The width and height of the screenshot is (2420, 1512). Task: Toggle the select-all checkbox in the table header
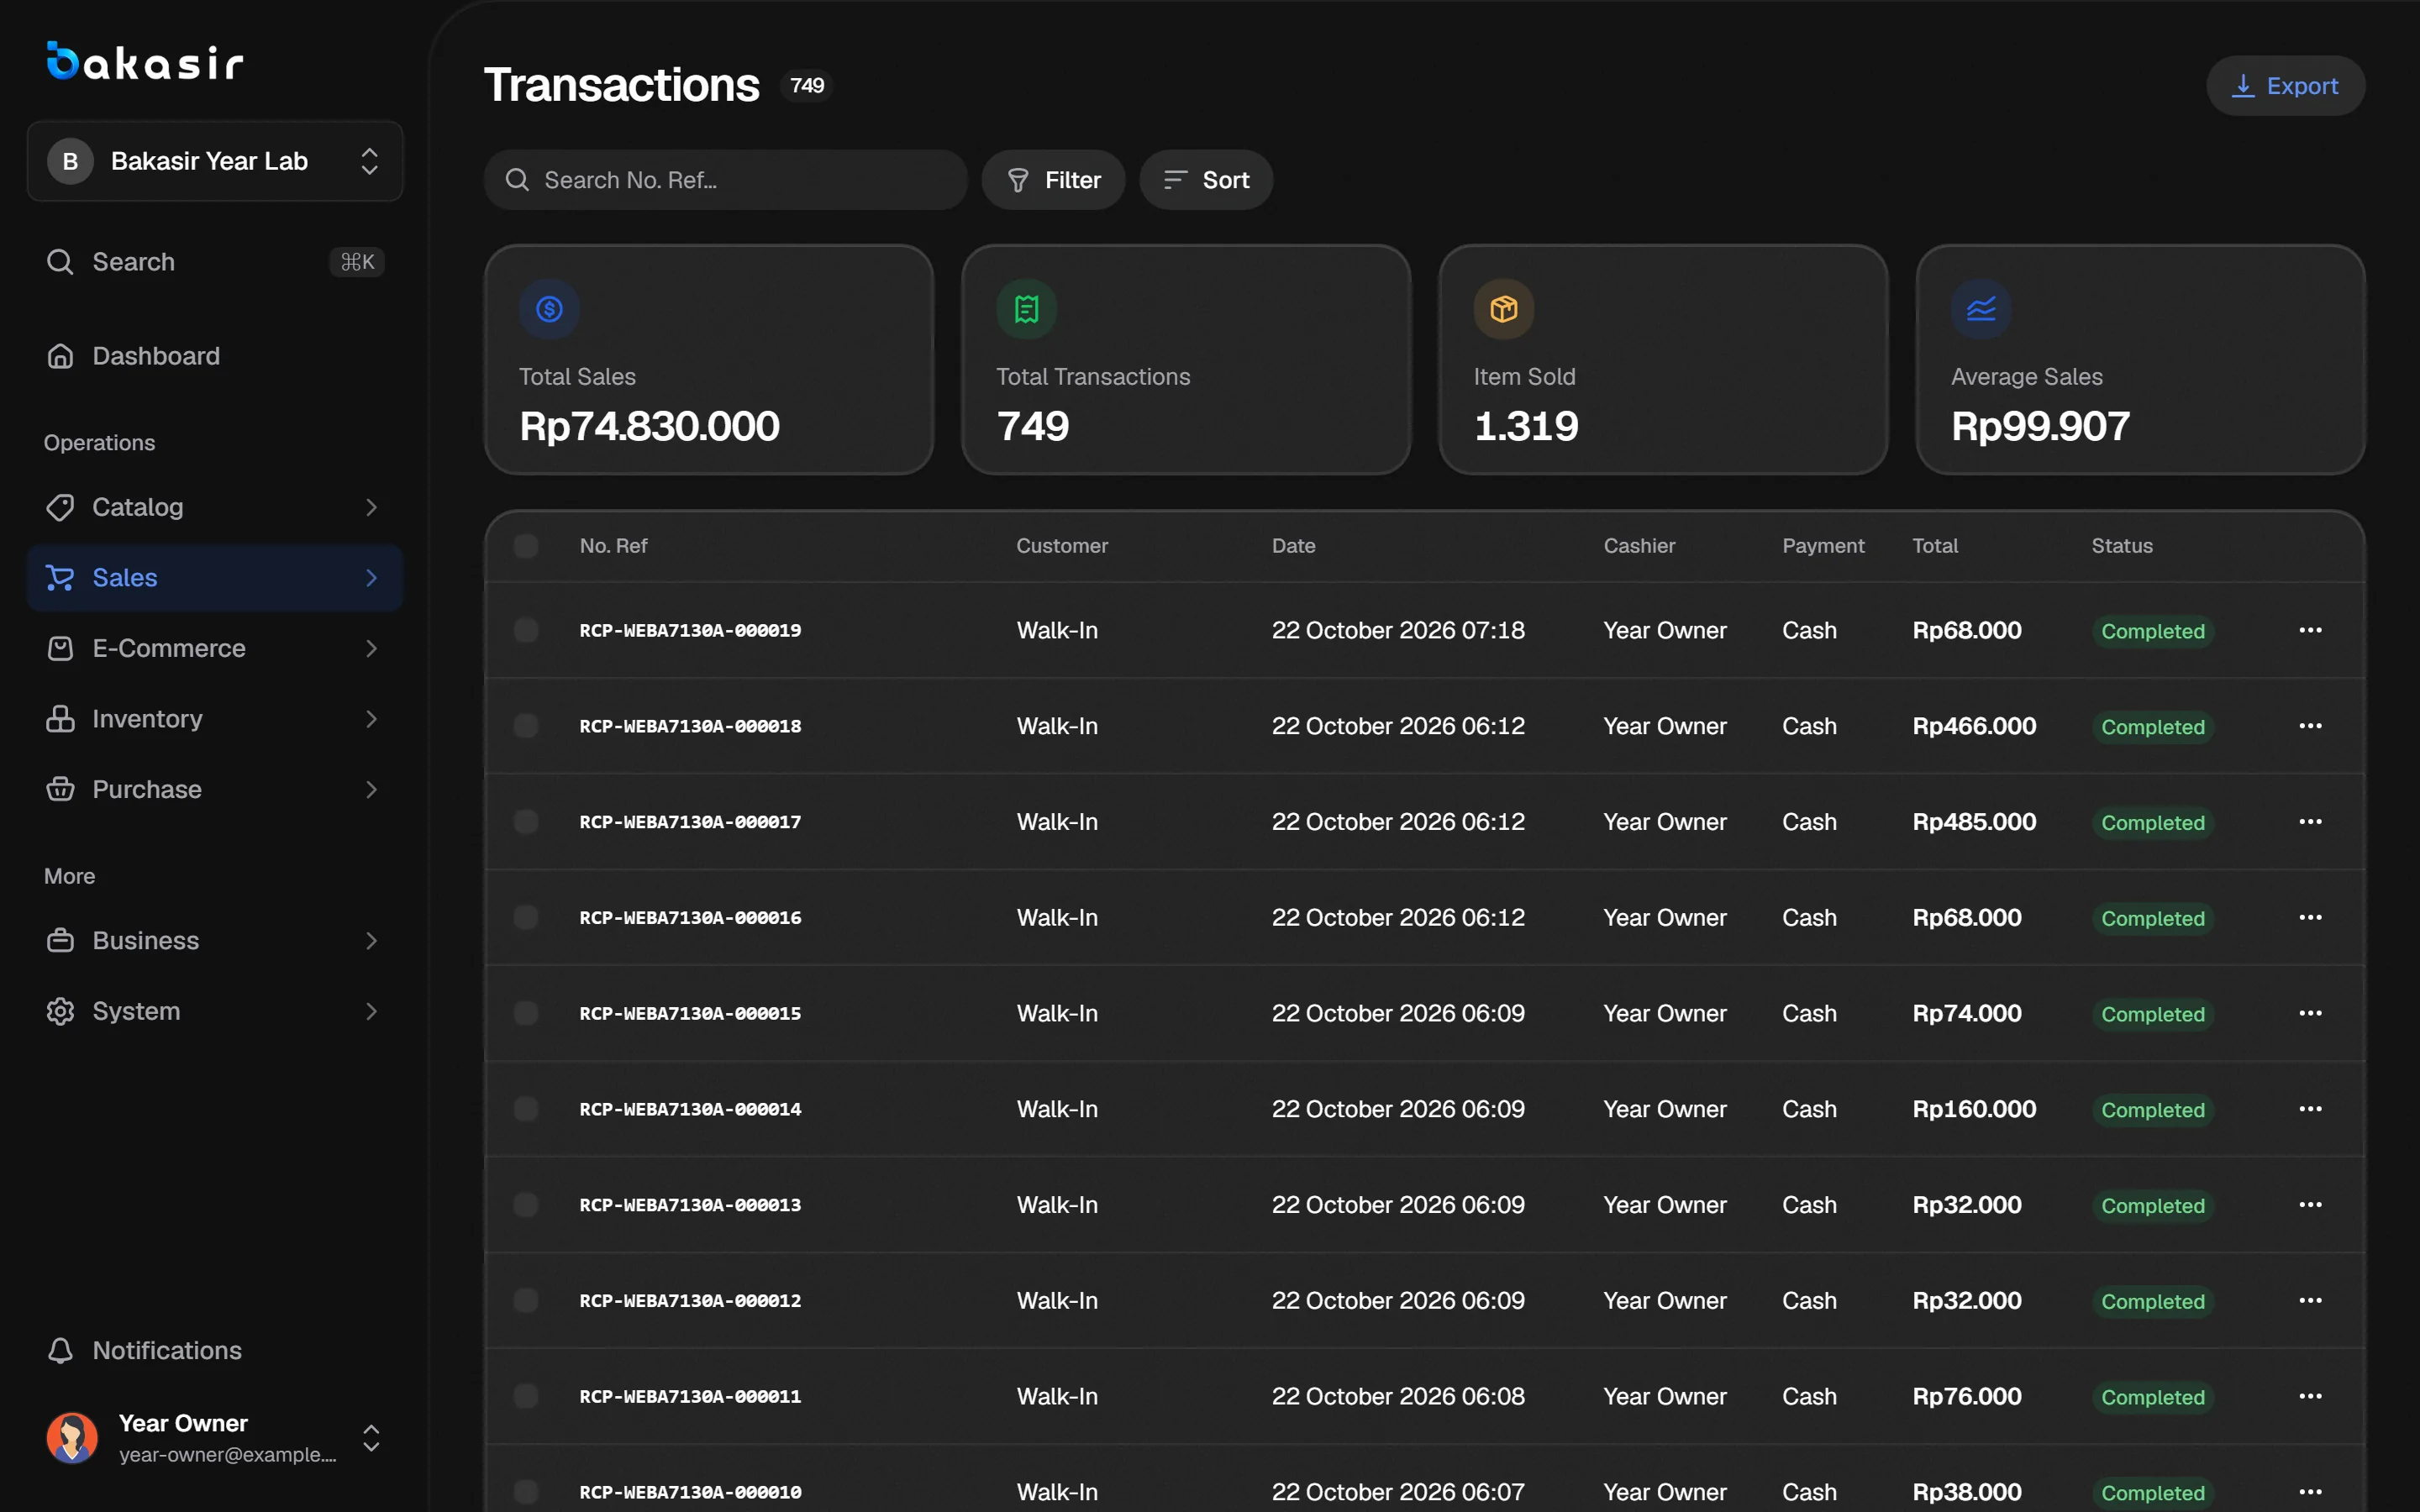pos(526,546)
